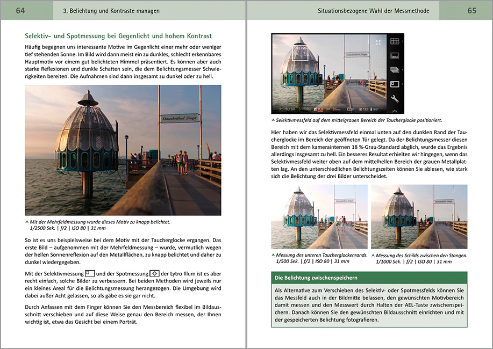
Task: Select the stacked frames bracketing icon
Action: click(395, 70)
